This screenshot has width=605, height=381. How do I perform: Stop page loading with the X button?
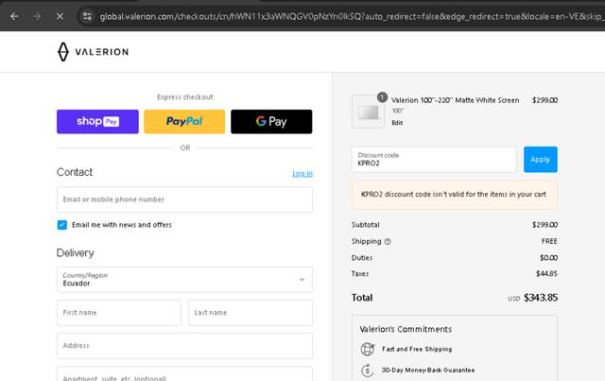pos(60,16)
